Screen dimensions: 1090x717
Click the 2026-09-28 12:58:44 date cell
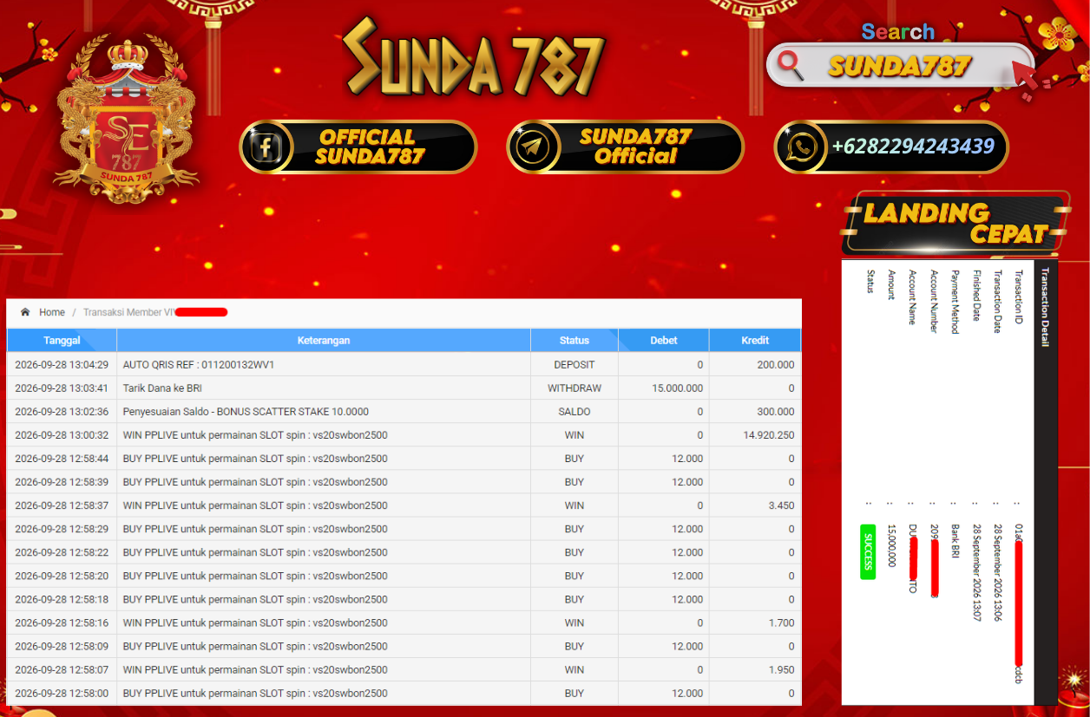[x=62, y=459]
